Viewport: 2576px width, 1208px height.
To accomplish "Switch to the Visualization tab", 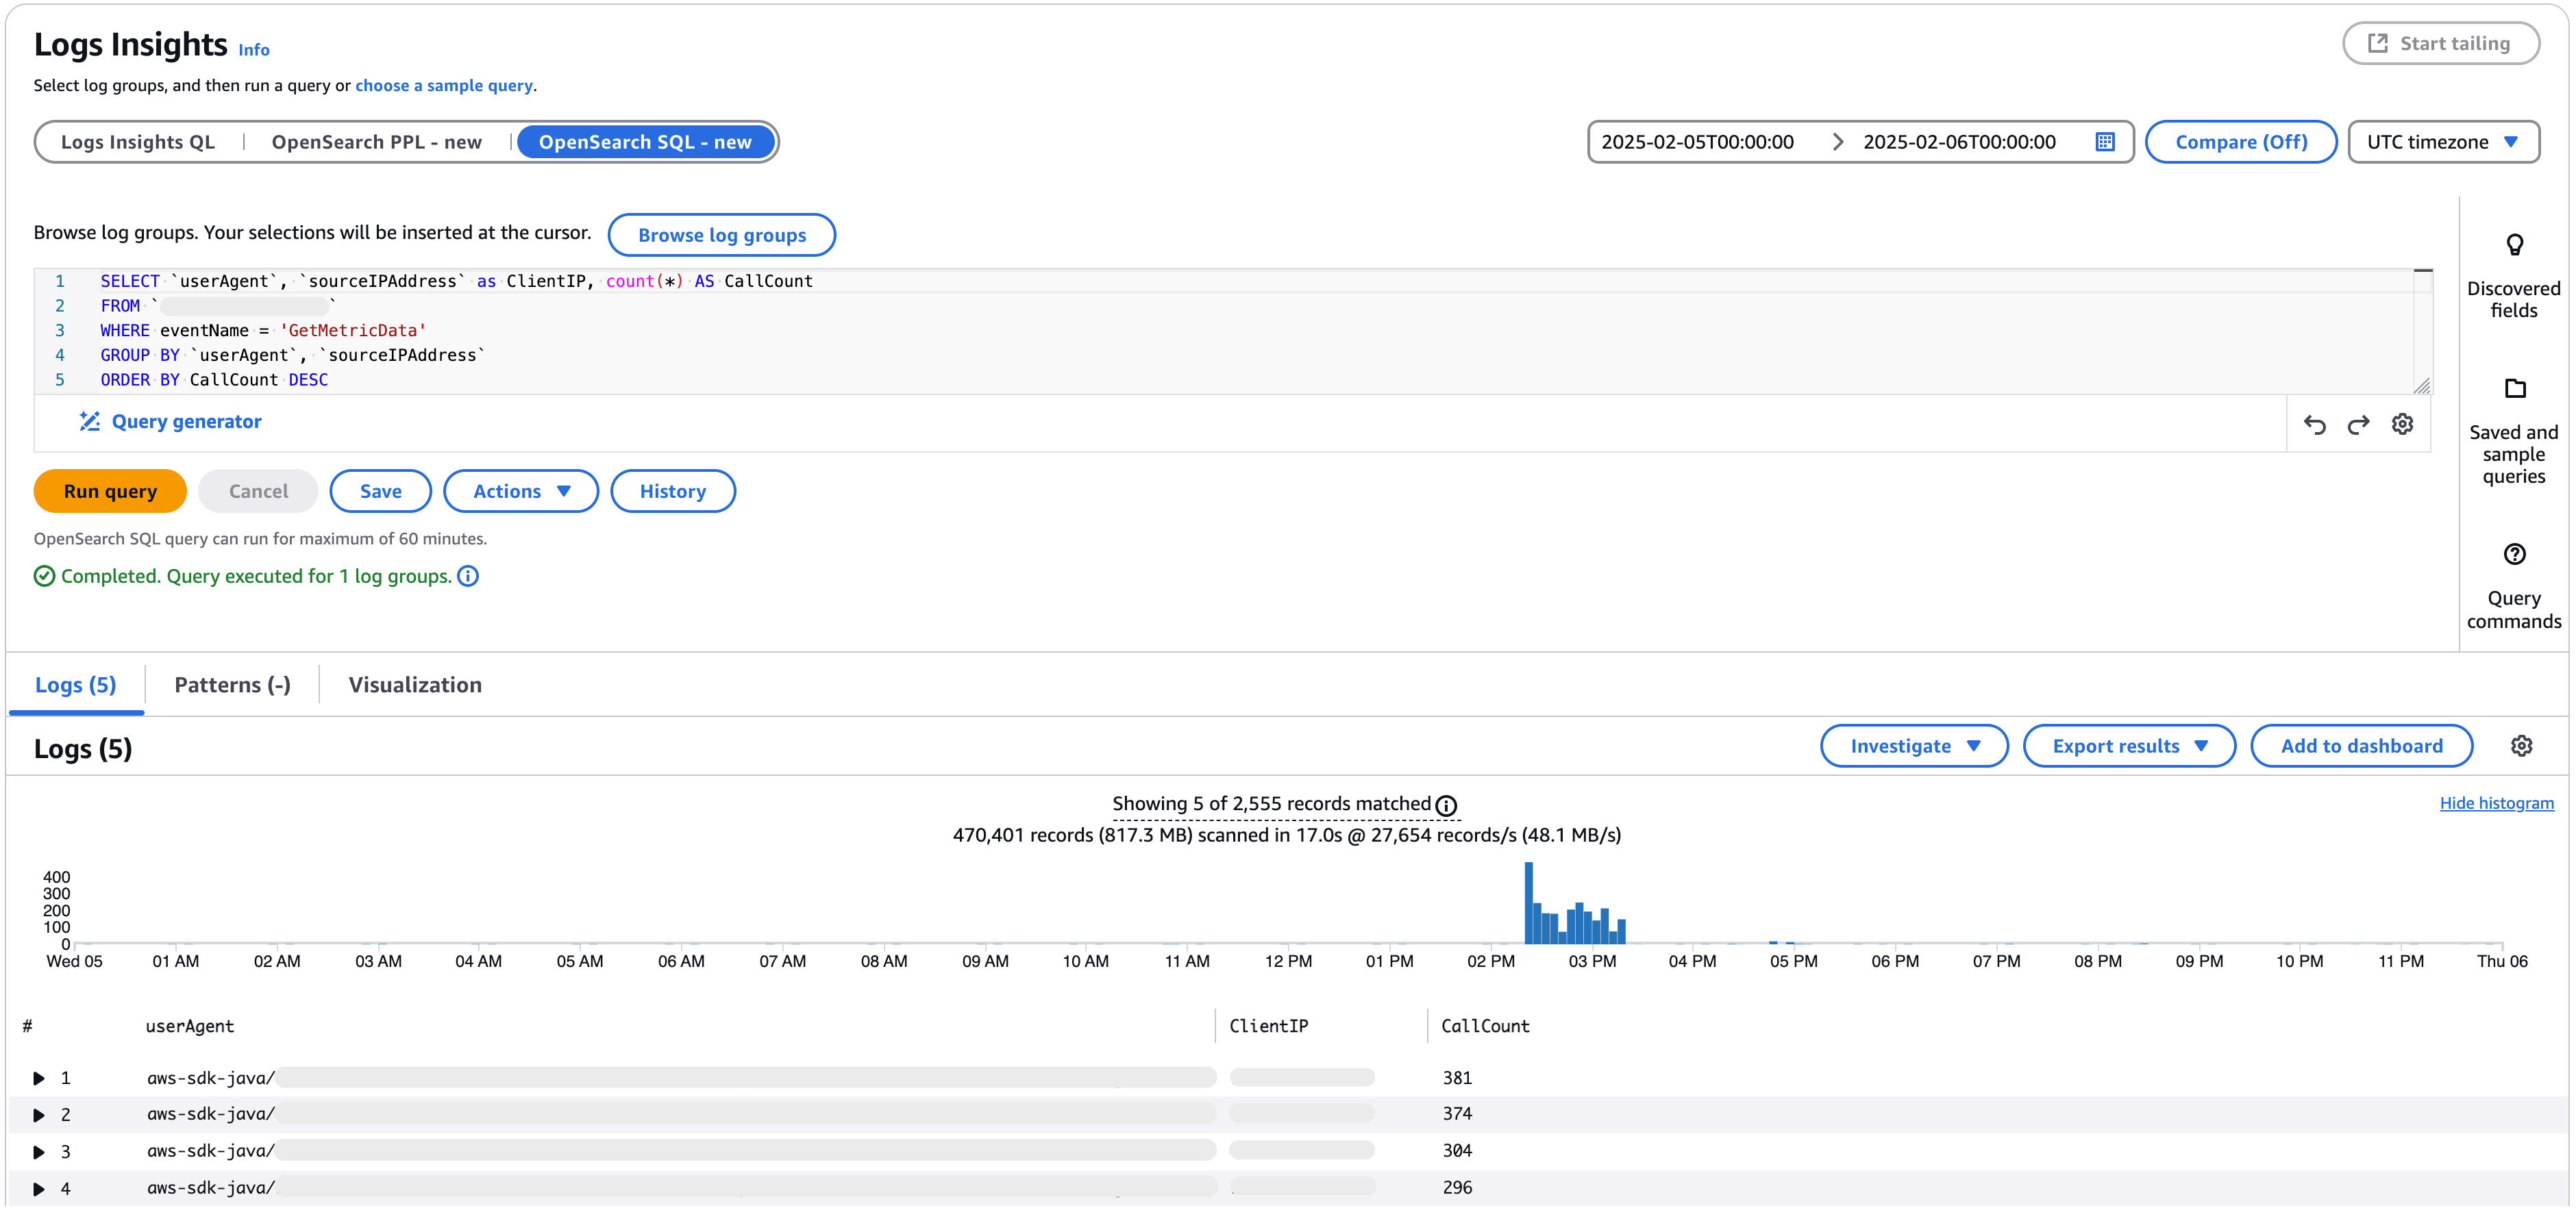I will click(x=415, y=685).
